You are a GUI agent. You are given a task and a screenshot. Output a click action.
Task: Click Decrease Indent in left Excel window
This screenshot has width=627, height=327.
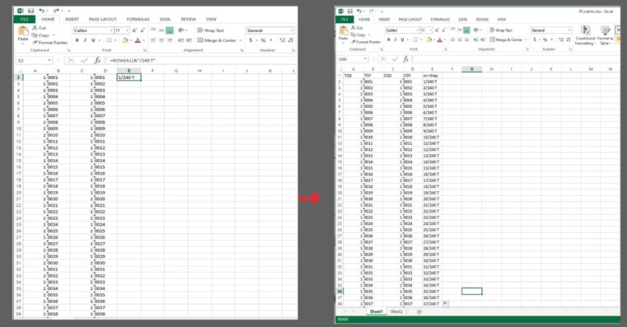point(181,40)
